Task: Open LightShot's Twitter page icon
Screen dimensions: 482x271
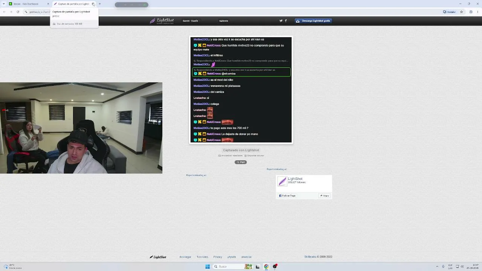Action: point(281,21)
